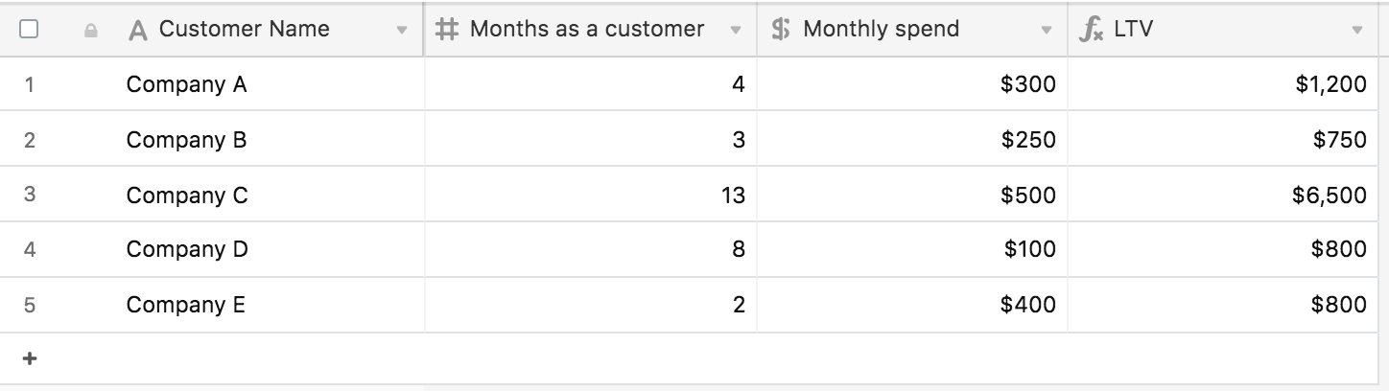The width and height of the screenshot is (1389, 391).
Task: Tick the select-all checkbox in the header
Action: (x=29, y=30)
